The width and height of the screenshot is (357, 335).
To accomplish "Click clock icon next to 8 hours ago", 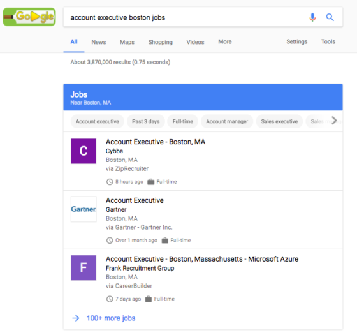I will (110, 182).
